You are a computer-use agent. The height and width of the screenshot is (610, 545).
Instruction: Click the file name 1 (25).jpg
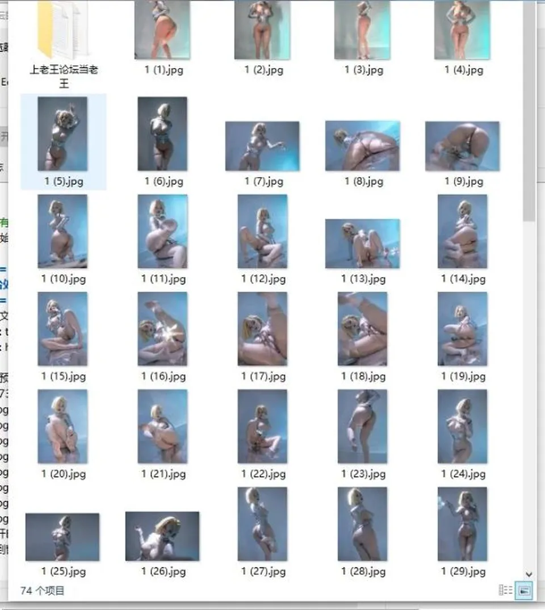tap(64, 572)
